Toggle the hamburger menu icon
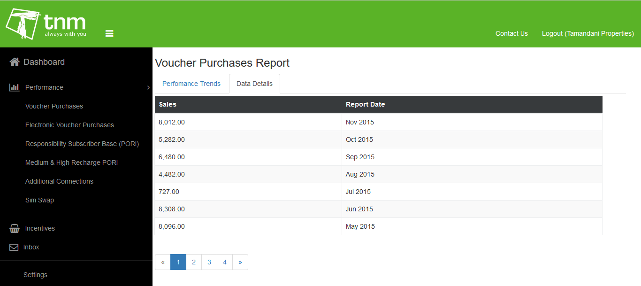 (x=109, y=34)
